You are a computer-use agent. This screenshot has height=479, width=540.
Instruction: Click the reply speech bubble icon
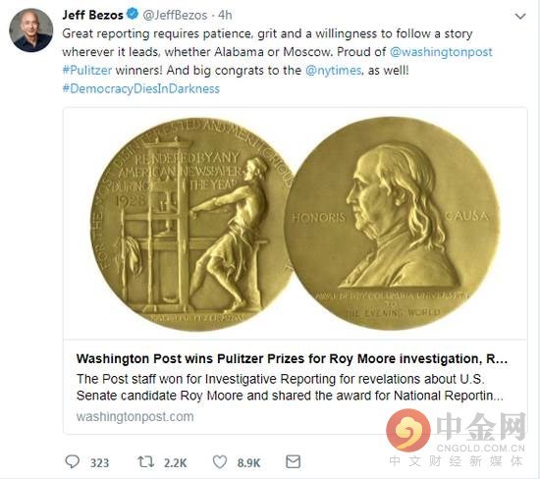point(73,461)
